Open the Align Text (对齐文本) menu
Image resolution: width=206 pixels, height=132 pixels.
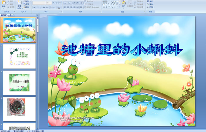tap(89, 4)
